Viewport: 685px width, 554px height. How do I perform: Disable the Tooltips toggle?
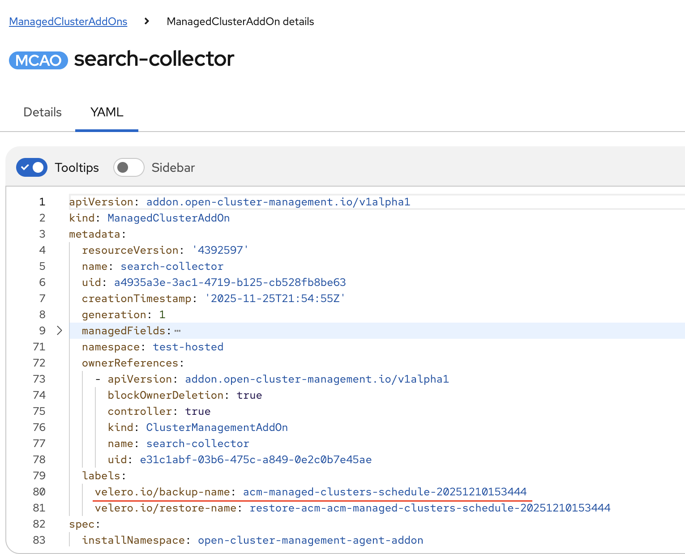(32, 167)
